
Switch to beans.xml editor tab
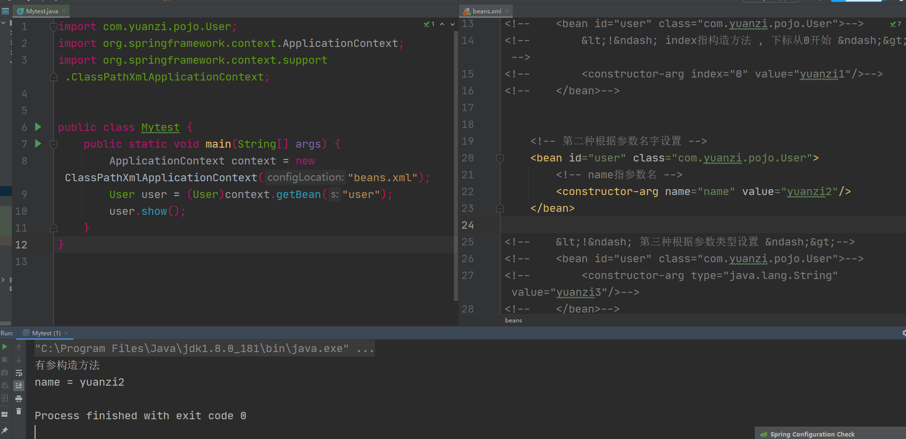(x=487, y=11)
